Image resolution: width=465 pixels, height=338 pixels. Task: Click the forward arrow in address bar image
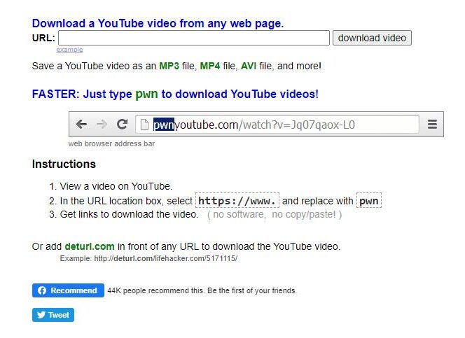tap(102, 124)
